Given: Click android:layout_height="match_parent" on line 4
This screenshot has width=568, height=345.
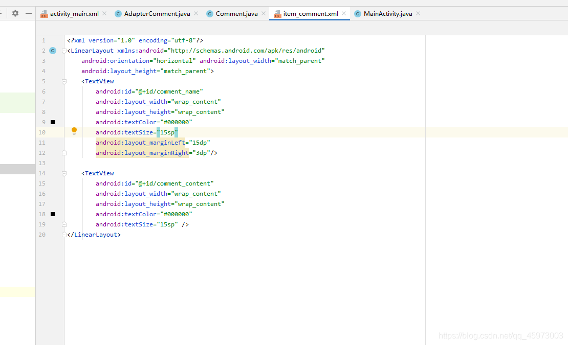Looking at the screenshot, I should click(x=146, y=71).
